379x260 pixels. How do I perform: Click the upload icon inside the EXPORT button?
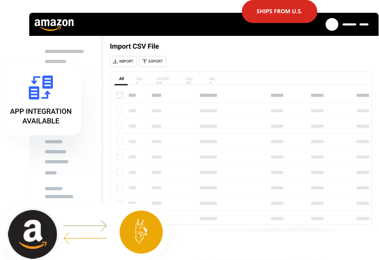(145, 61)
